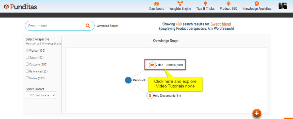Check the Customer(985) perspective
Viewport: 293px width, 119px height.
coord(27,64)
